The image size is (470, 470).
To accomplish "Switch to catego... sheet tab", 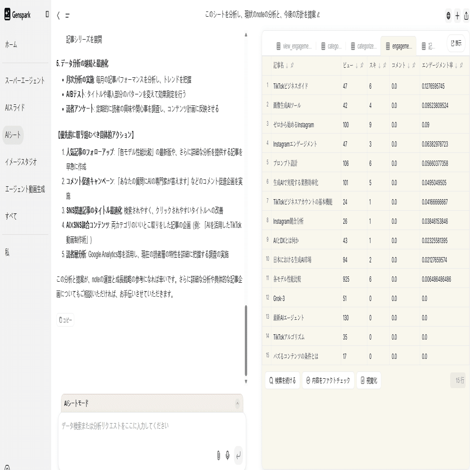I will [x=331, y=46].
